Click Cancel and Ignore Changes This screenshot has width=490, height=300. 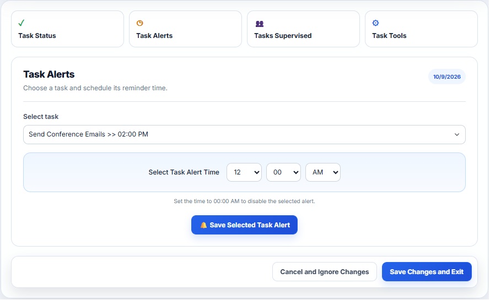pos(325,272)
